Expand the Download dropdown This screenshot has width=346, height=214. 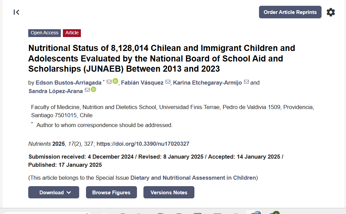[54, 192]
